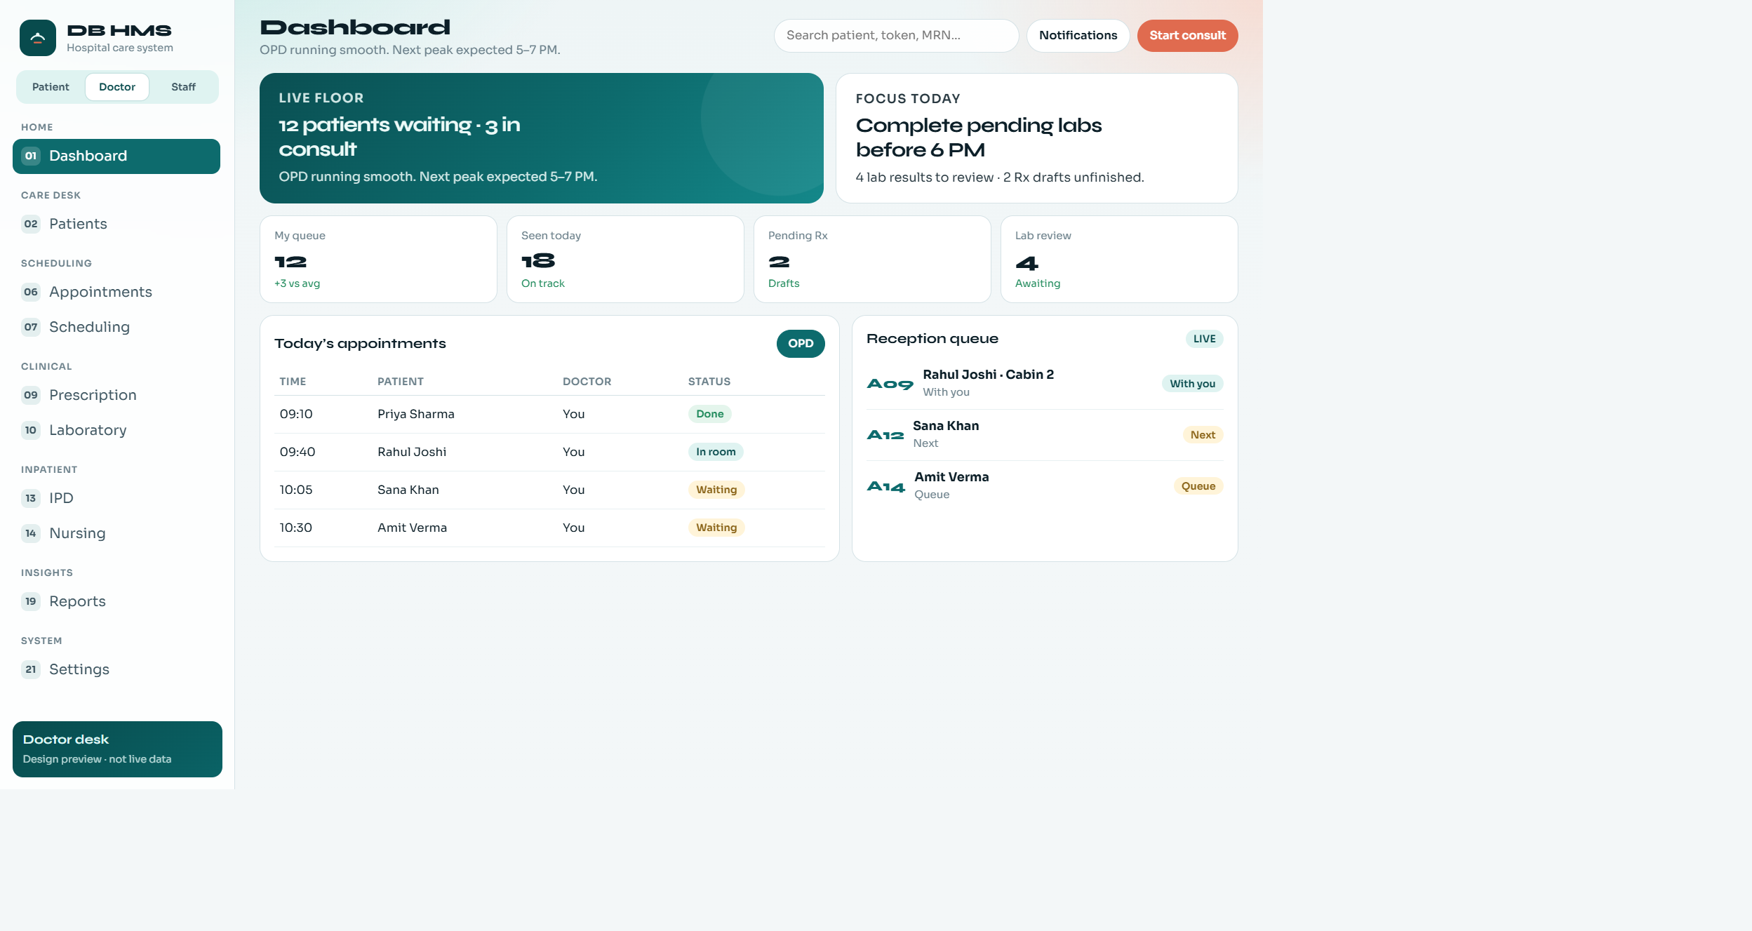1752x931 pixels.
Task: Open Dashboard in the sidebar
Action: (116, 156)
